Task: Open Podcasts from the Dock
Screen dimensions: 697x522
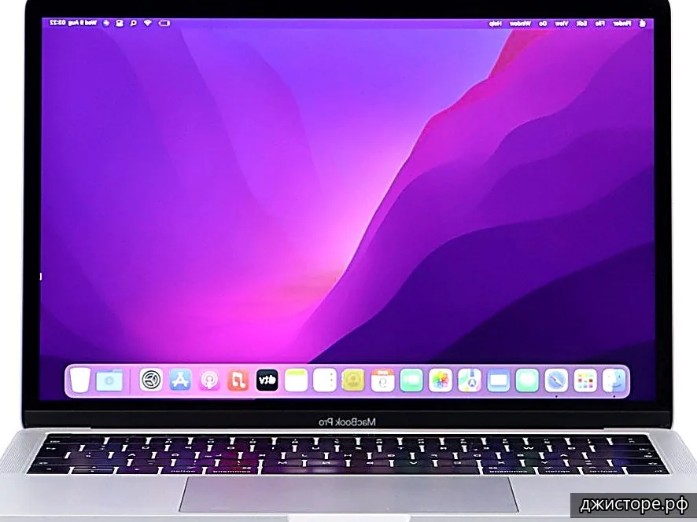Action: click(209, 380)
